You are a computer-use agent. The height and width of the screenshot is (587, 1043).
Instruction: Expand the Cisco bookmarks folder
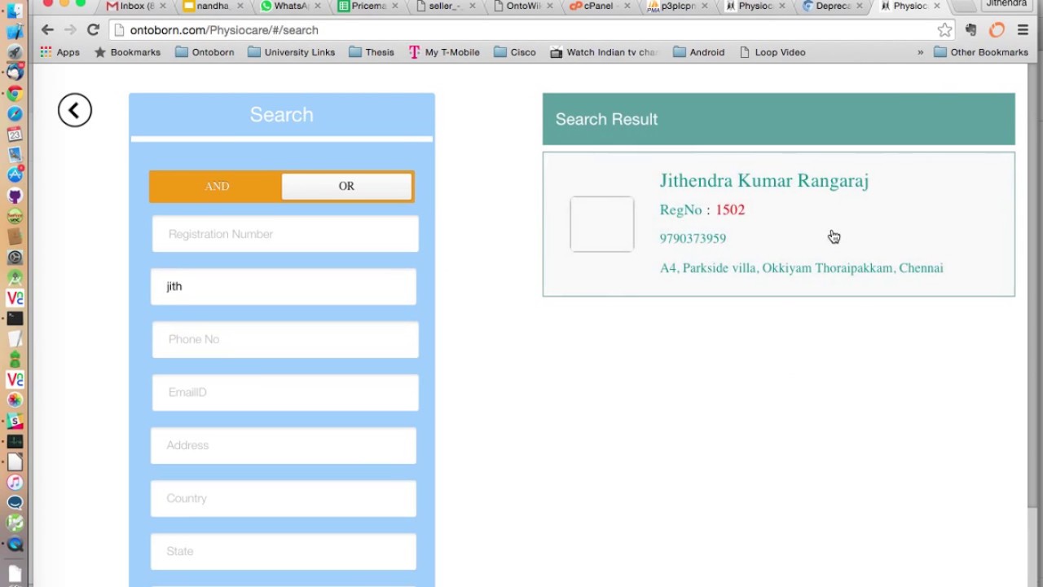pos(514,52)
